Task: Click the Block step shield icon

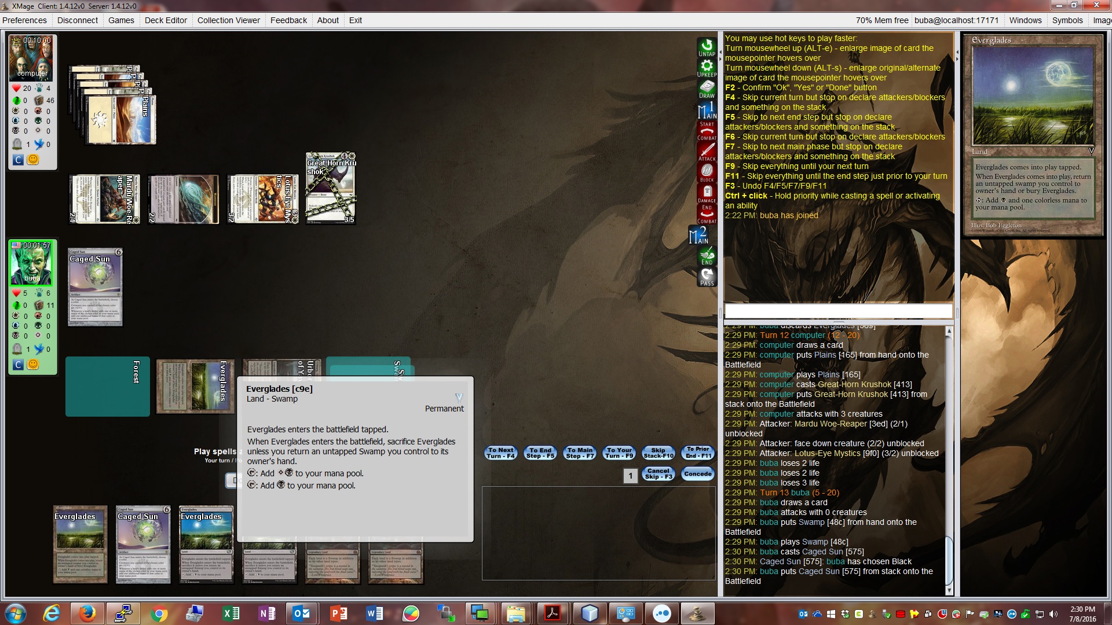Action: point(707,172)
